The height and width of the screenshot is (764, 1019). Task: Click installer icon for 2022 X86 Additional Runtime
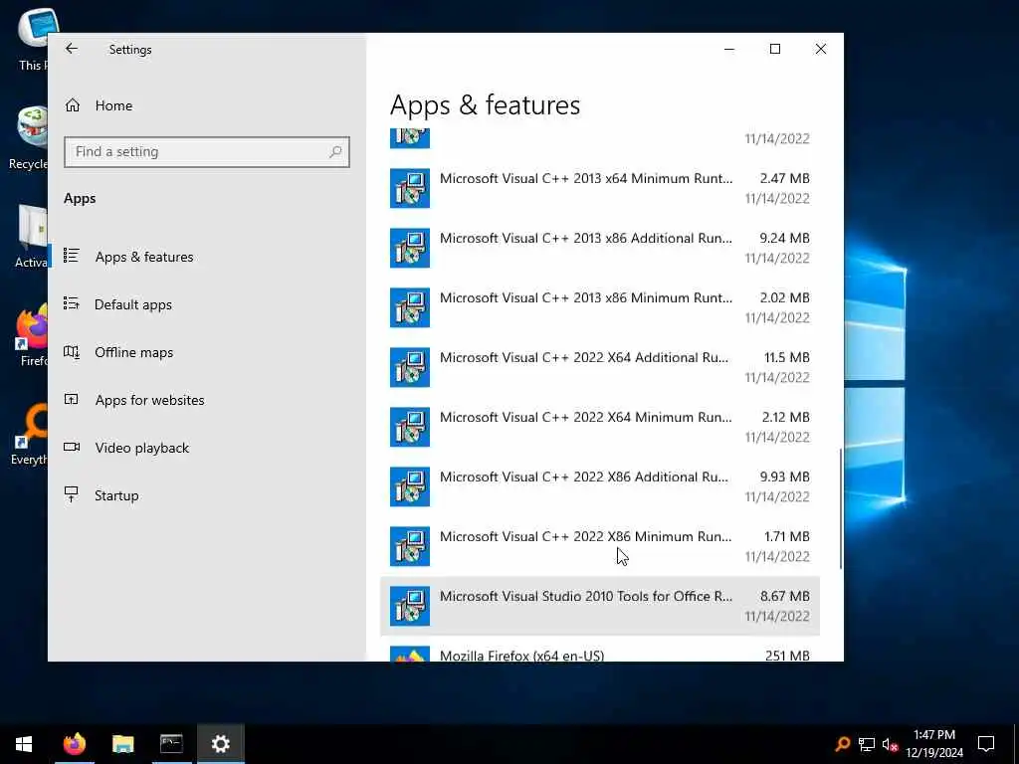409,487
